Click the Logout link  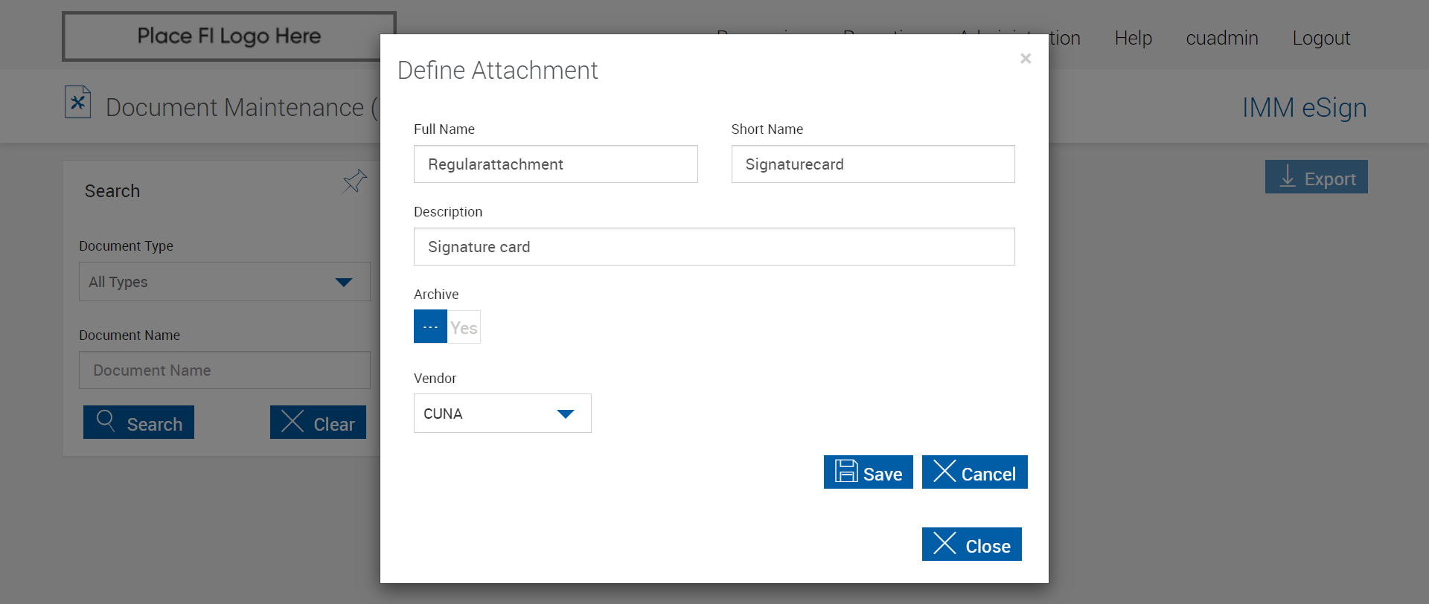point(1320,38)
